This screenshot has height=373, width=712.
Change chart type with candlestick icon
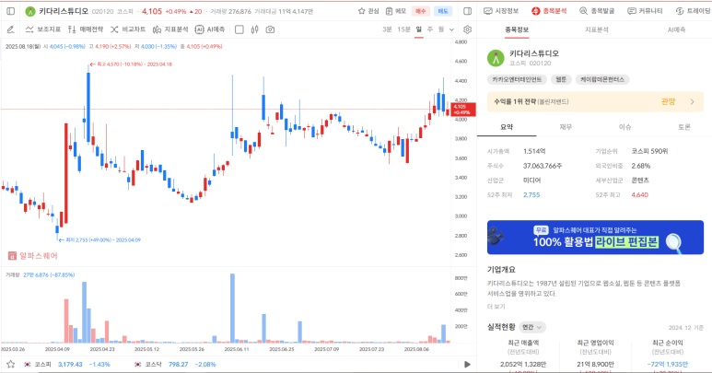[255, 29]
